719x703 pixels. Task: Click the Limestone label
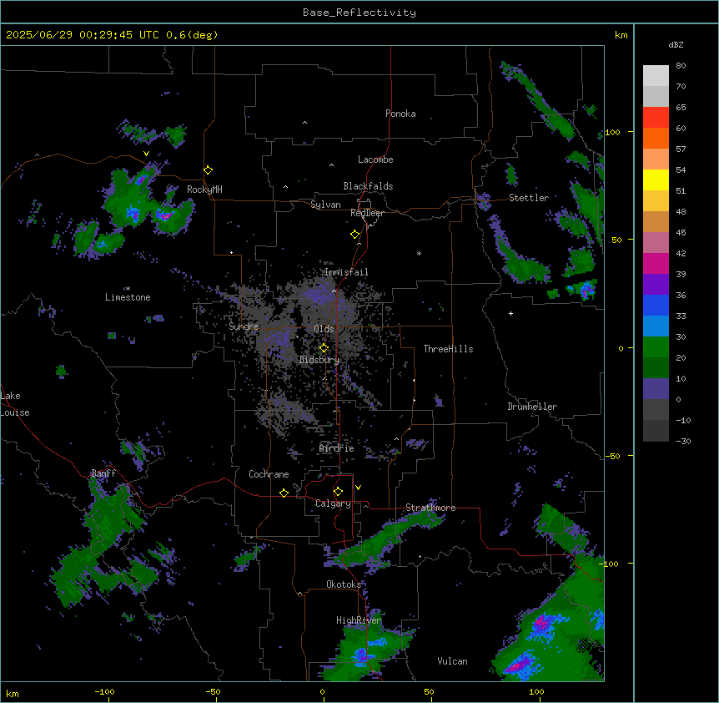coord(128,297)
